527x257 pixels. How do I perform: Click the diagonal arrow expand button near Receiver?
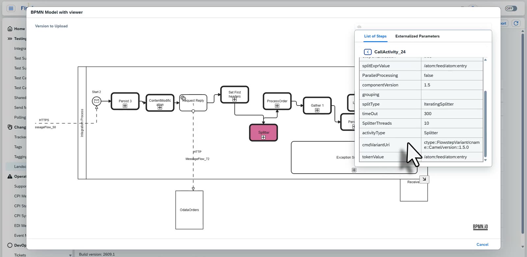(x=424, y=179)
